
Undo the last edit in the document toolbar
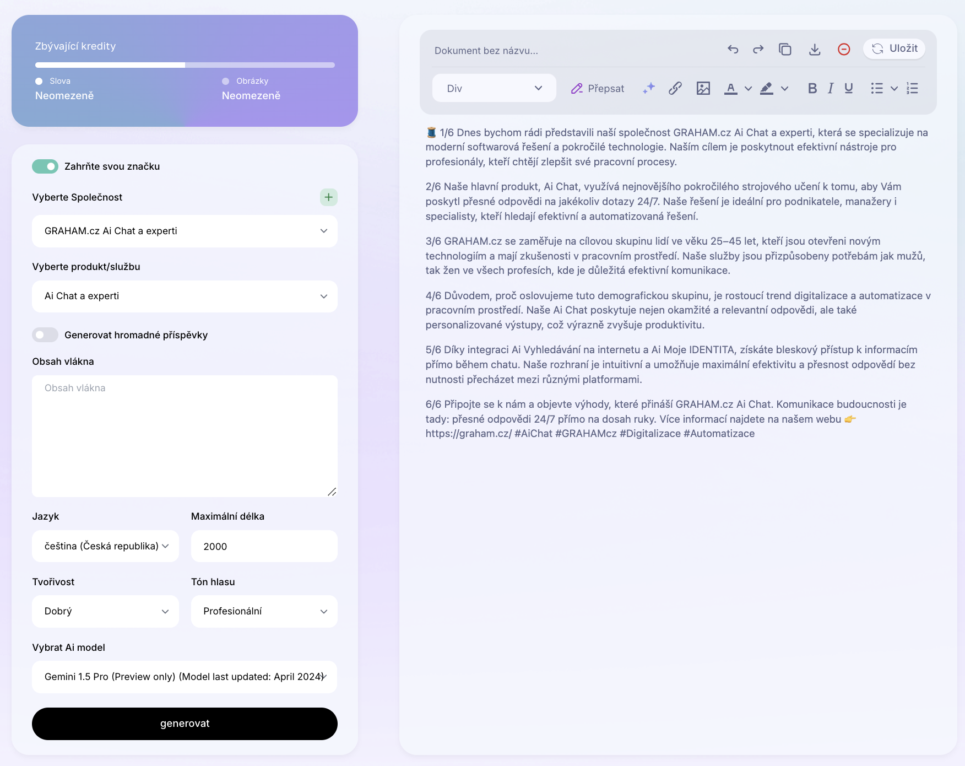tap(733, 50)
